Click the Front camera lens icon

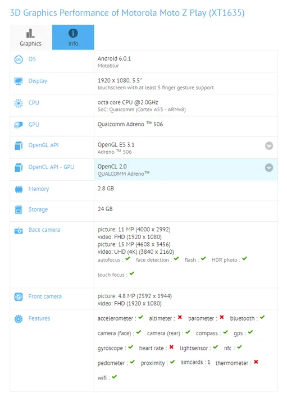pos(19,297)
